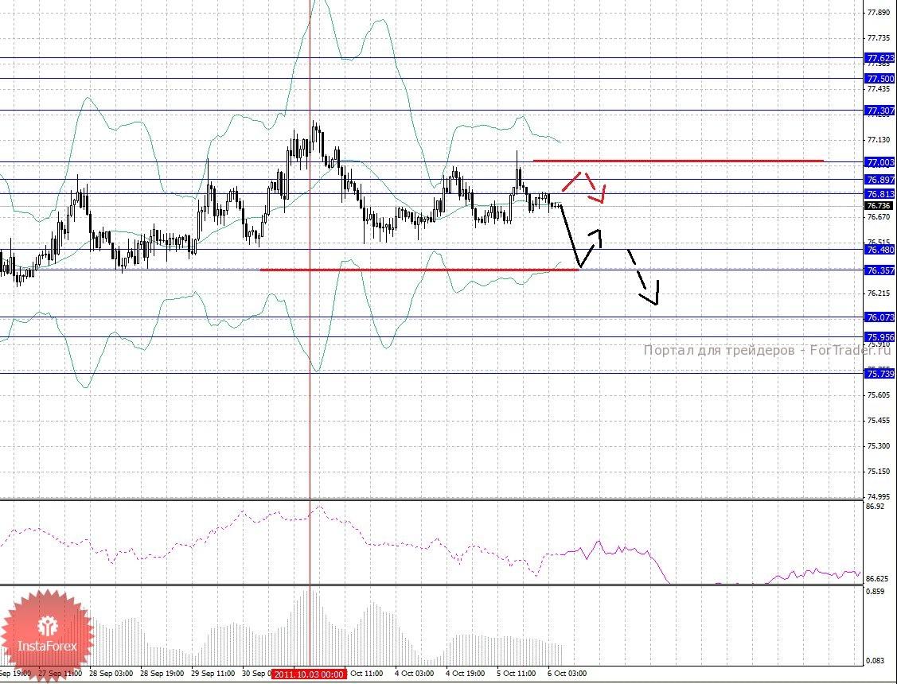
Task: Click the 0.083 volume scale value
Action: [x=876, y=661]
